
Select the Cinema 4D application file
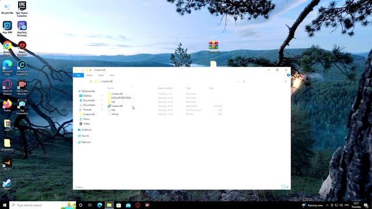pos(117,106)
